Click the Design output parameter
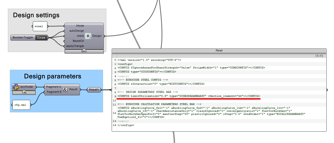This screenshot has width=334, height=143. coord(97,36)
